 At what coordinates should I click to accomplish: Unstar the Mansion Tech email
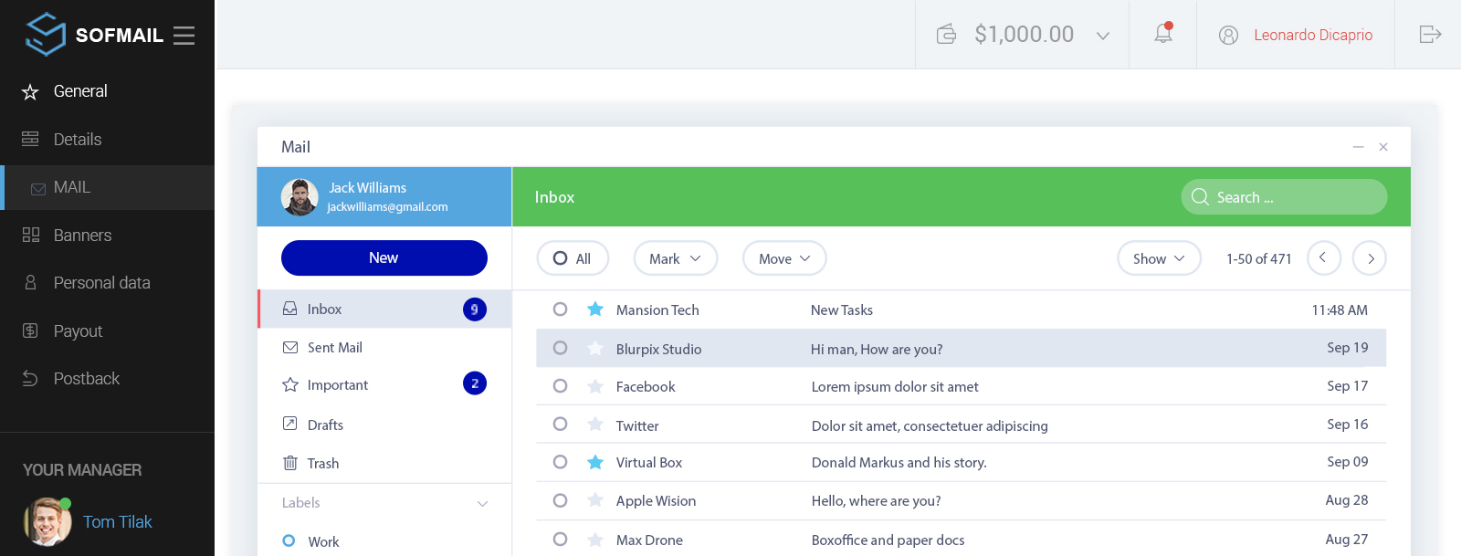tap(595, 309)
